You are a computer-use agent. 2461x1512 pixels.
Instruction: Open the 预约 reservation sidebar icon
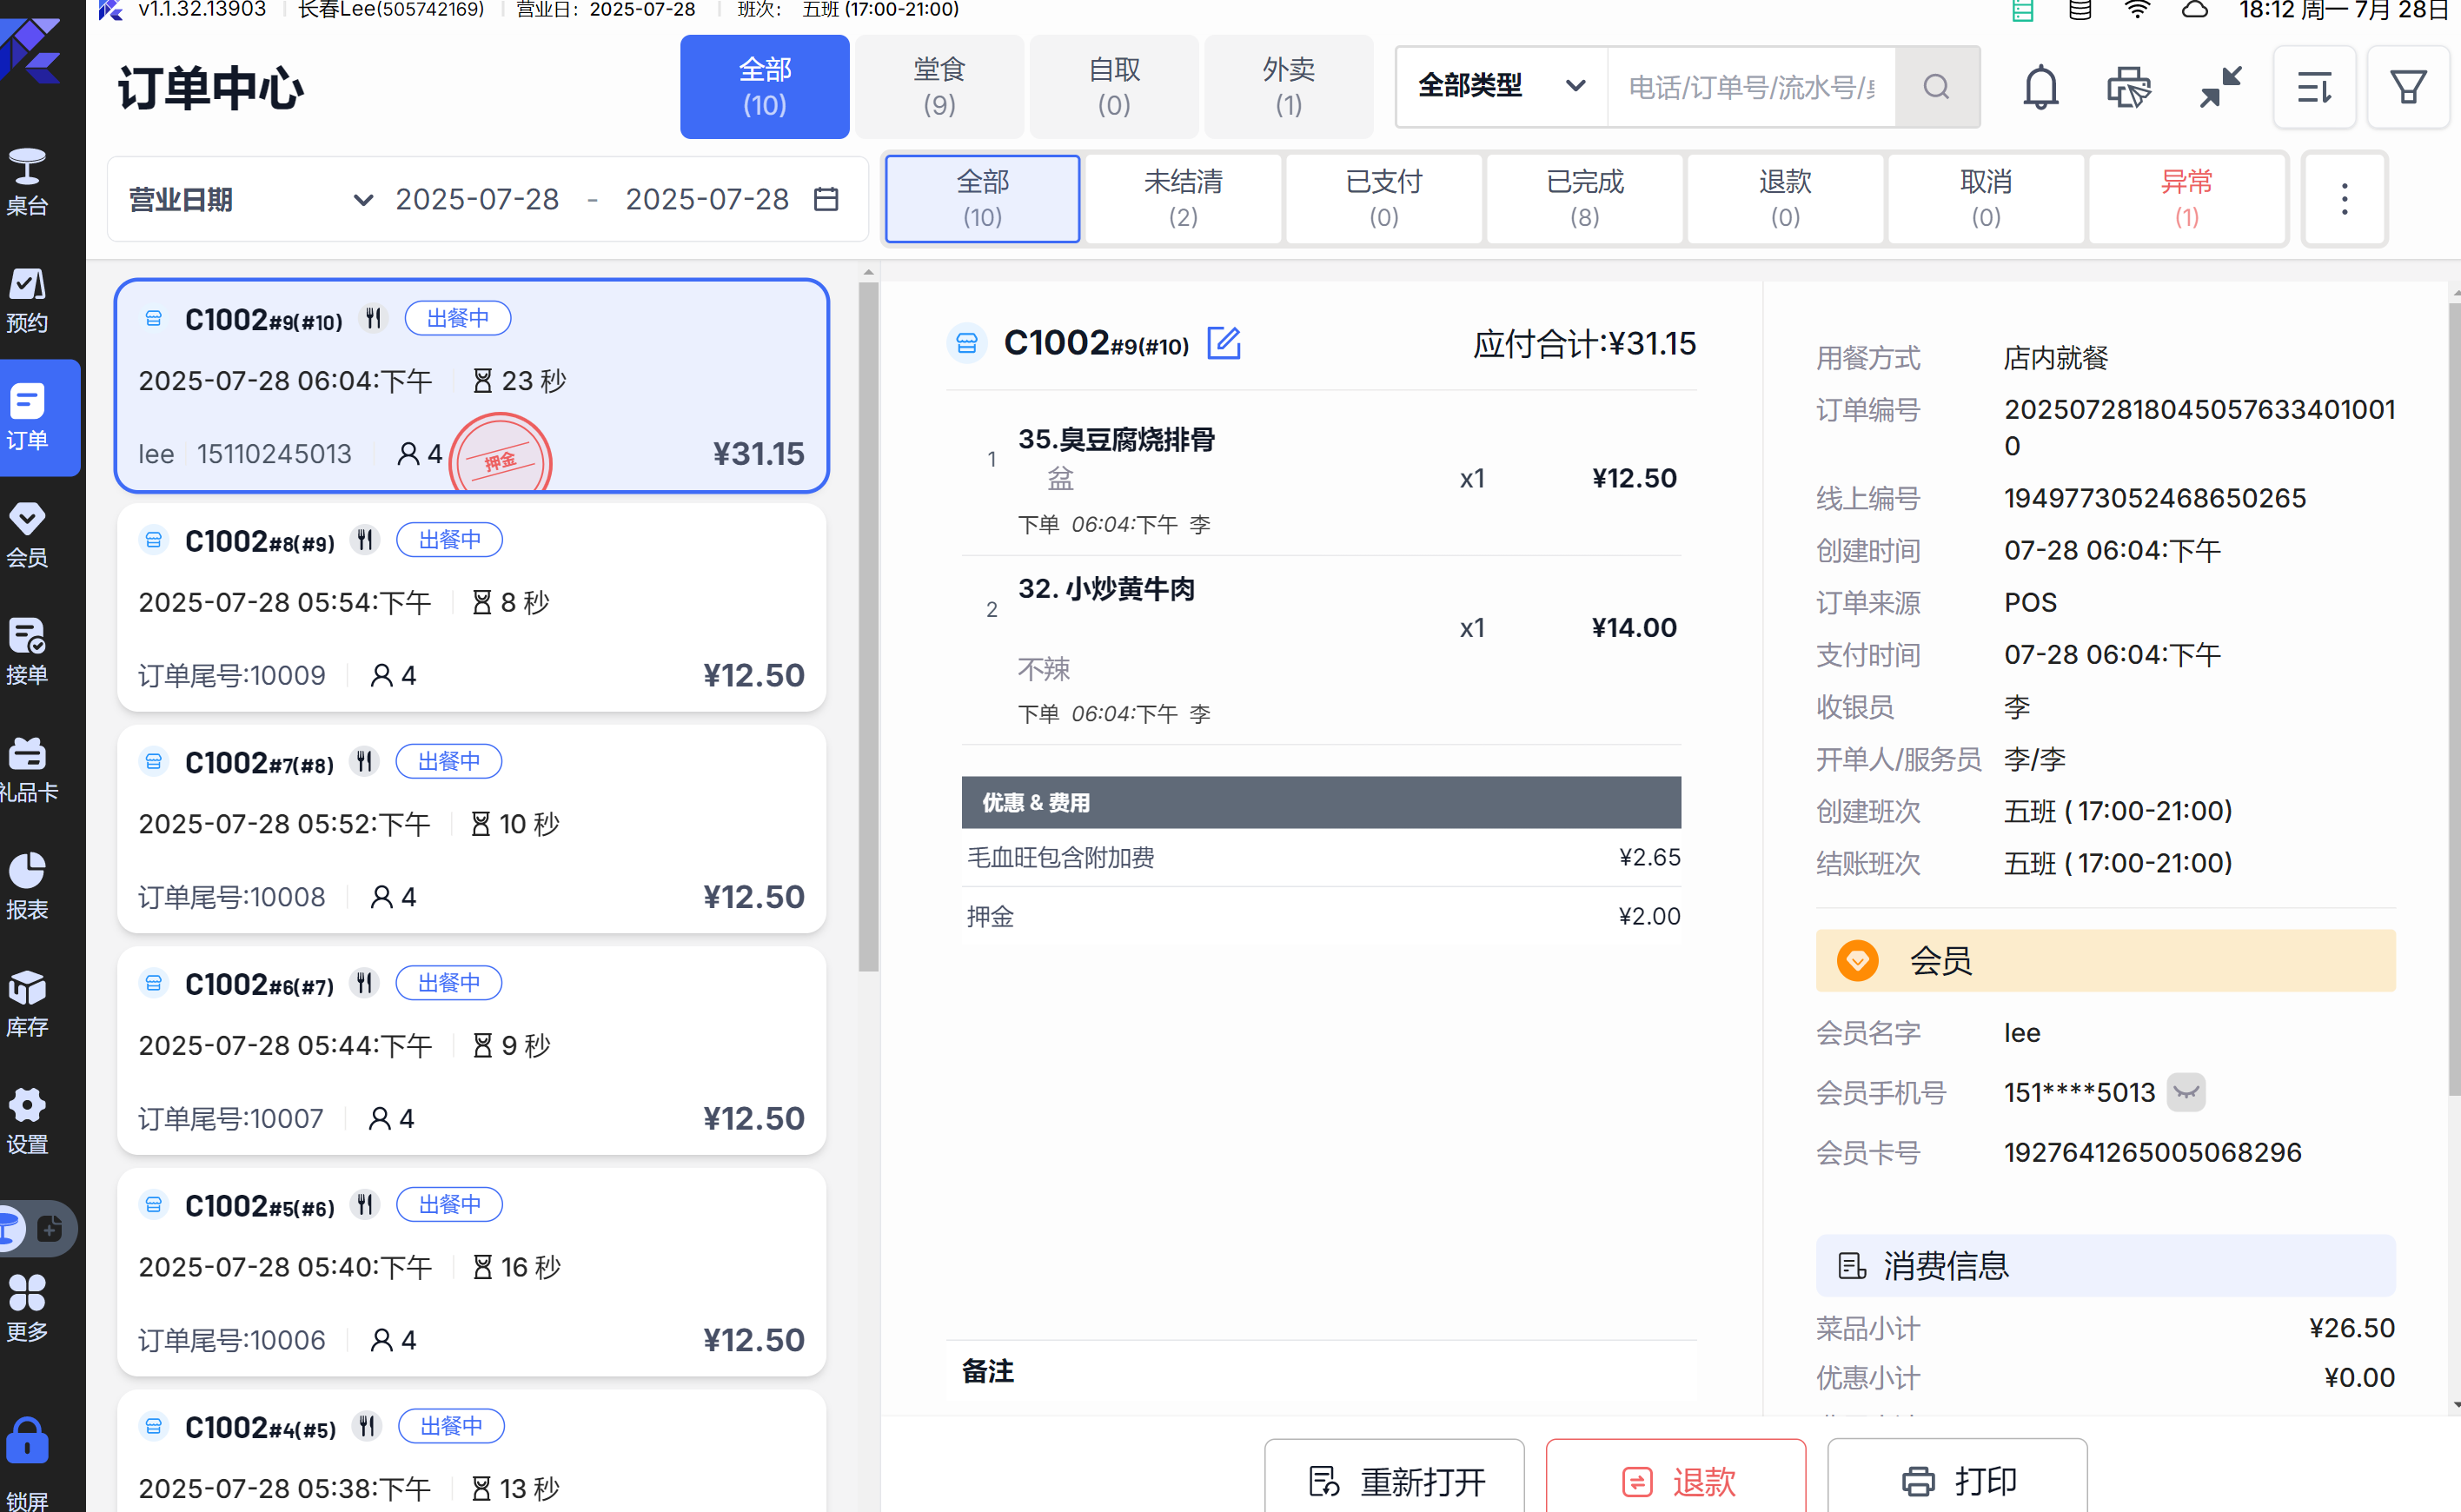click(x=27, y=300)
